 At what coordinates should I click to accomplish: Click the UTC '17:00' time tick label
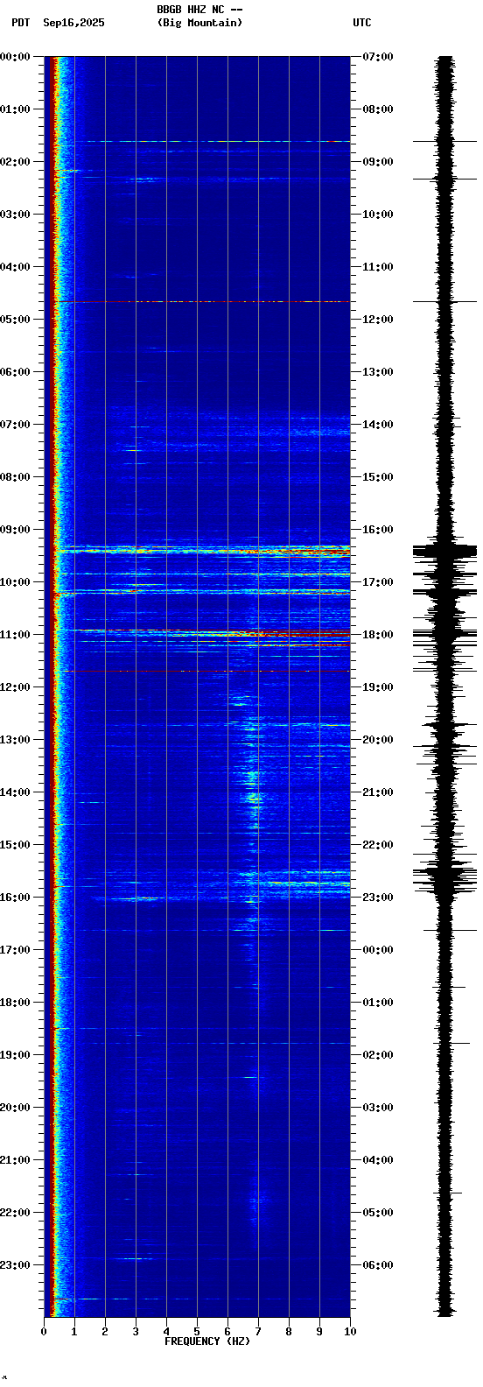coord(378,582)
